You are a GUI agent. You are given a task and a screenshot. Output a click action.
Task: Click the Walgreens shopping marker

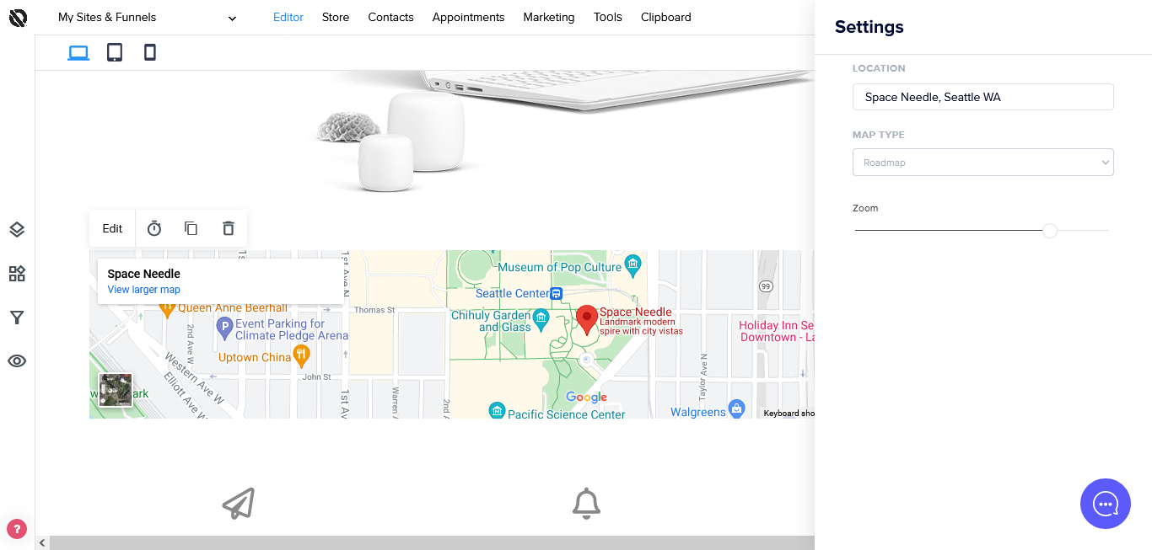pos(737,408)
